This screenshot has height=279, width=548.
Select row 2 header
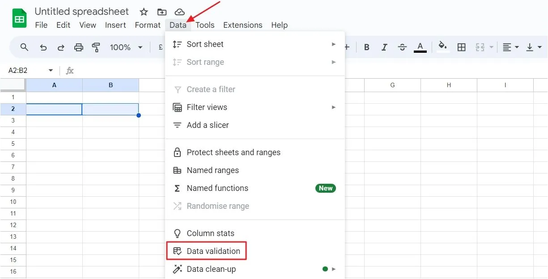pyautogui.click(x=13, y=109)
